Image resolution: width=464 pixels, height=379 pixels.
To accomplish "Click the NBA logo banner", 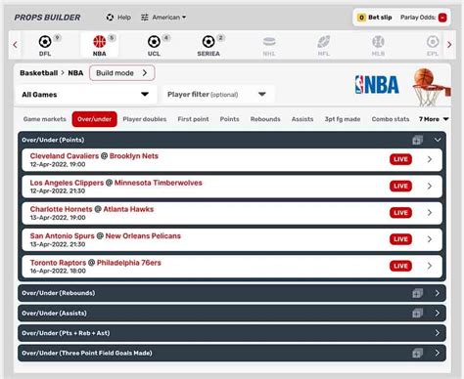I will (x=377, y=85).
